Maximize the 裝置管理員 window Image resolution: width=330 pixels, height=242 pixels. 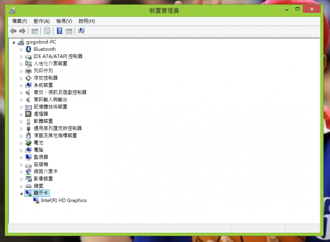pyautogui.click(x=297, y=9)
